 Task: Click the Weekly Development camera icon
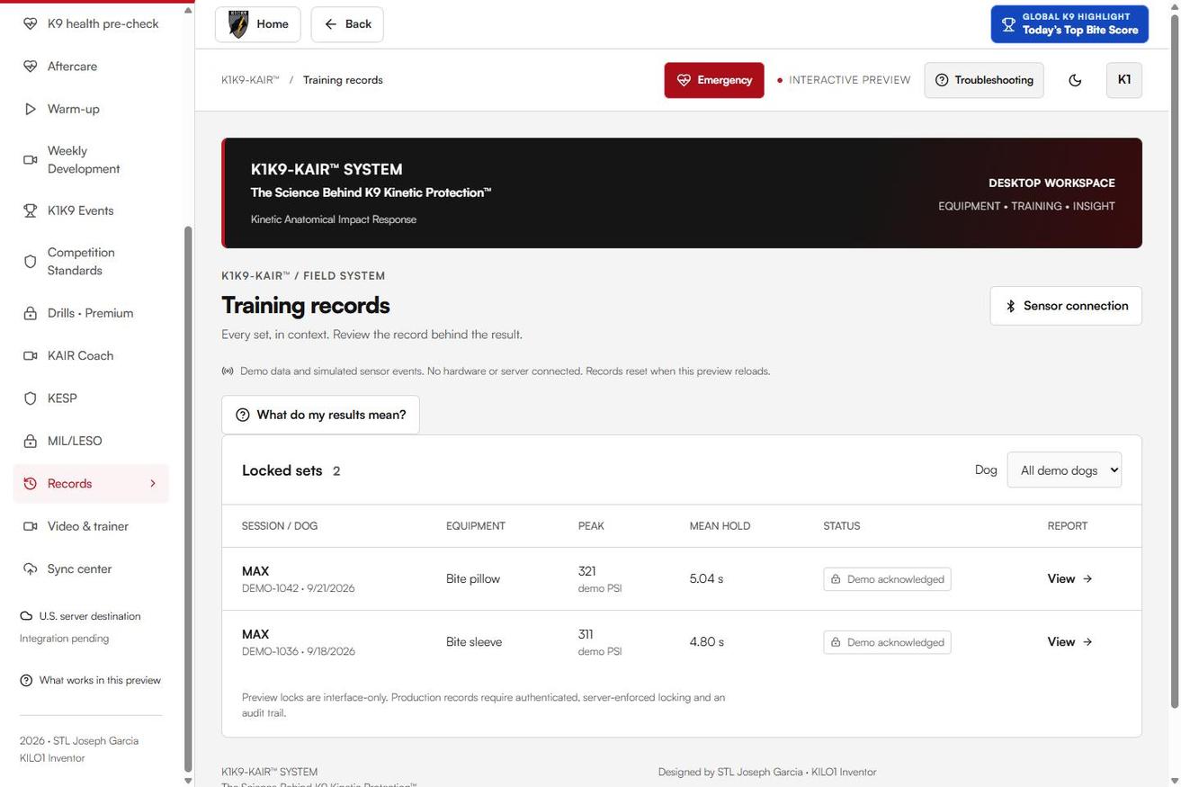[30, 160]
